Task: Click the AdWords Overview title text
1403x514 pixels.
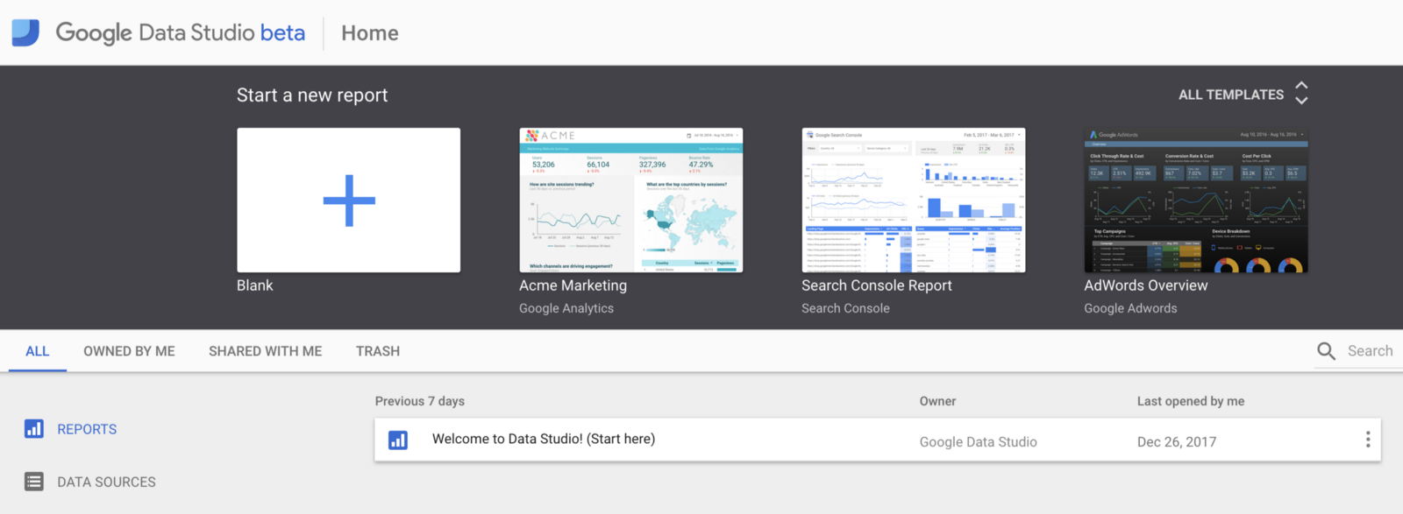Action: tap(1146, 285)
